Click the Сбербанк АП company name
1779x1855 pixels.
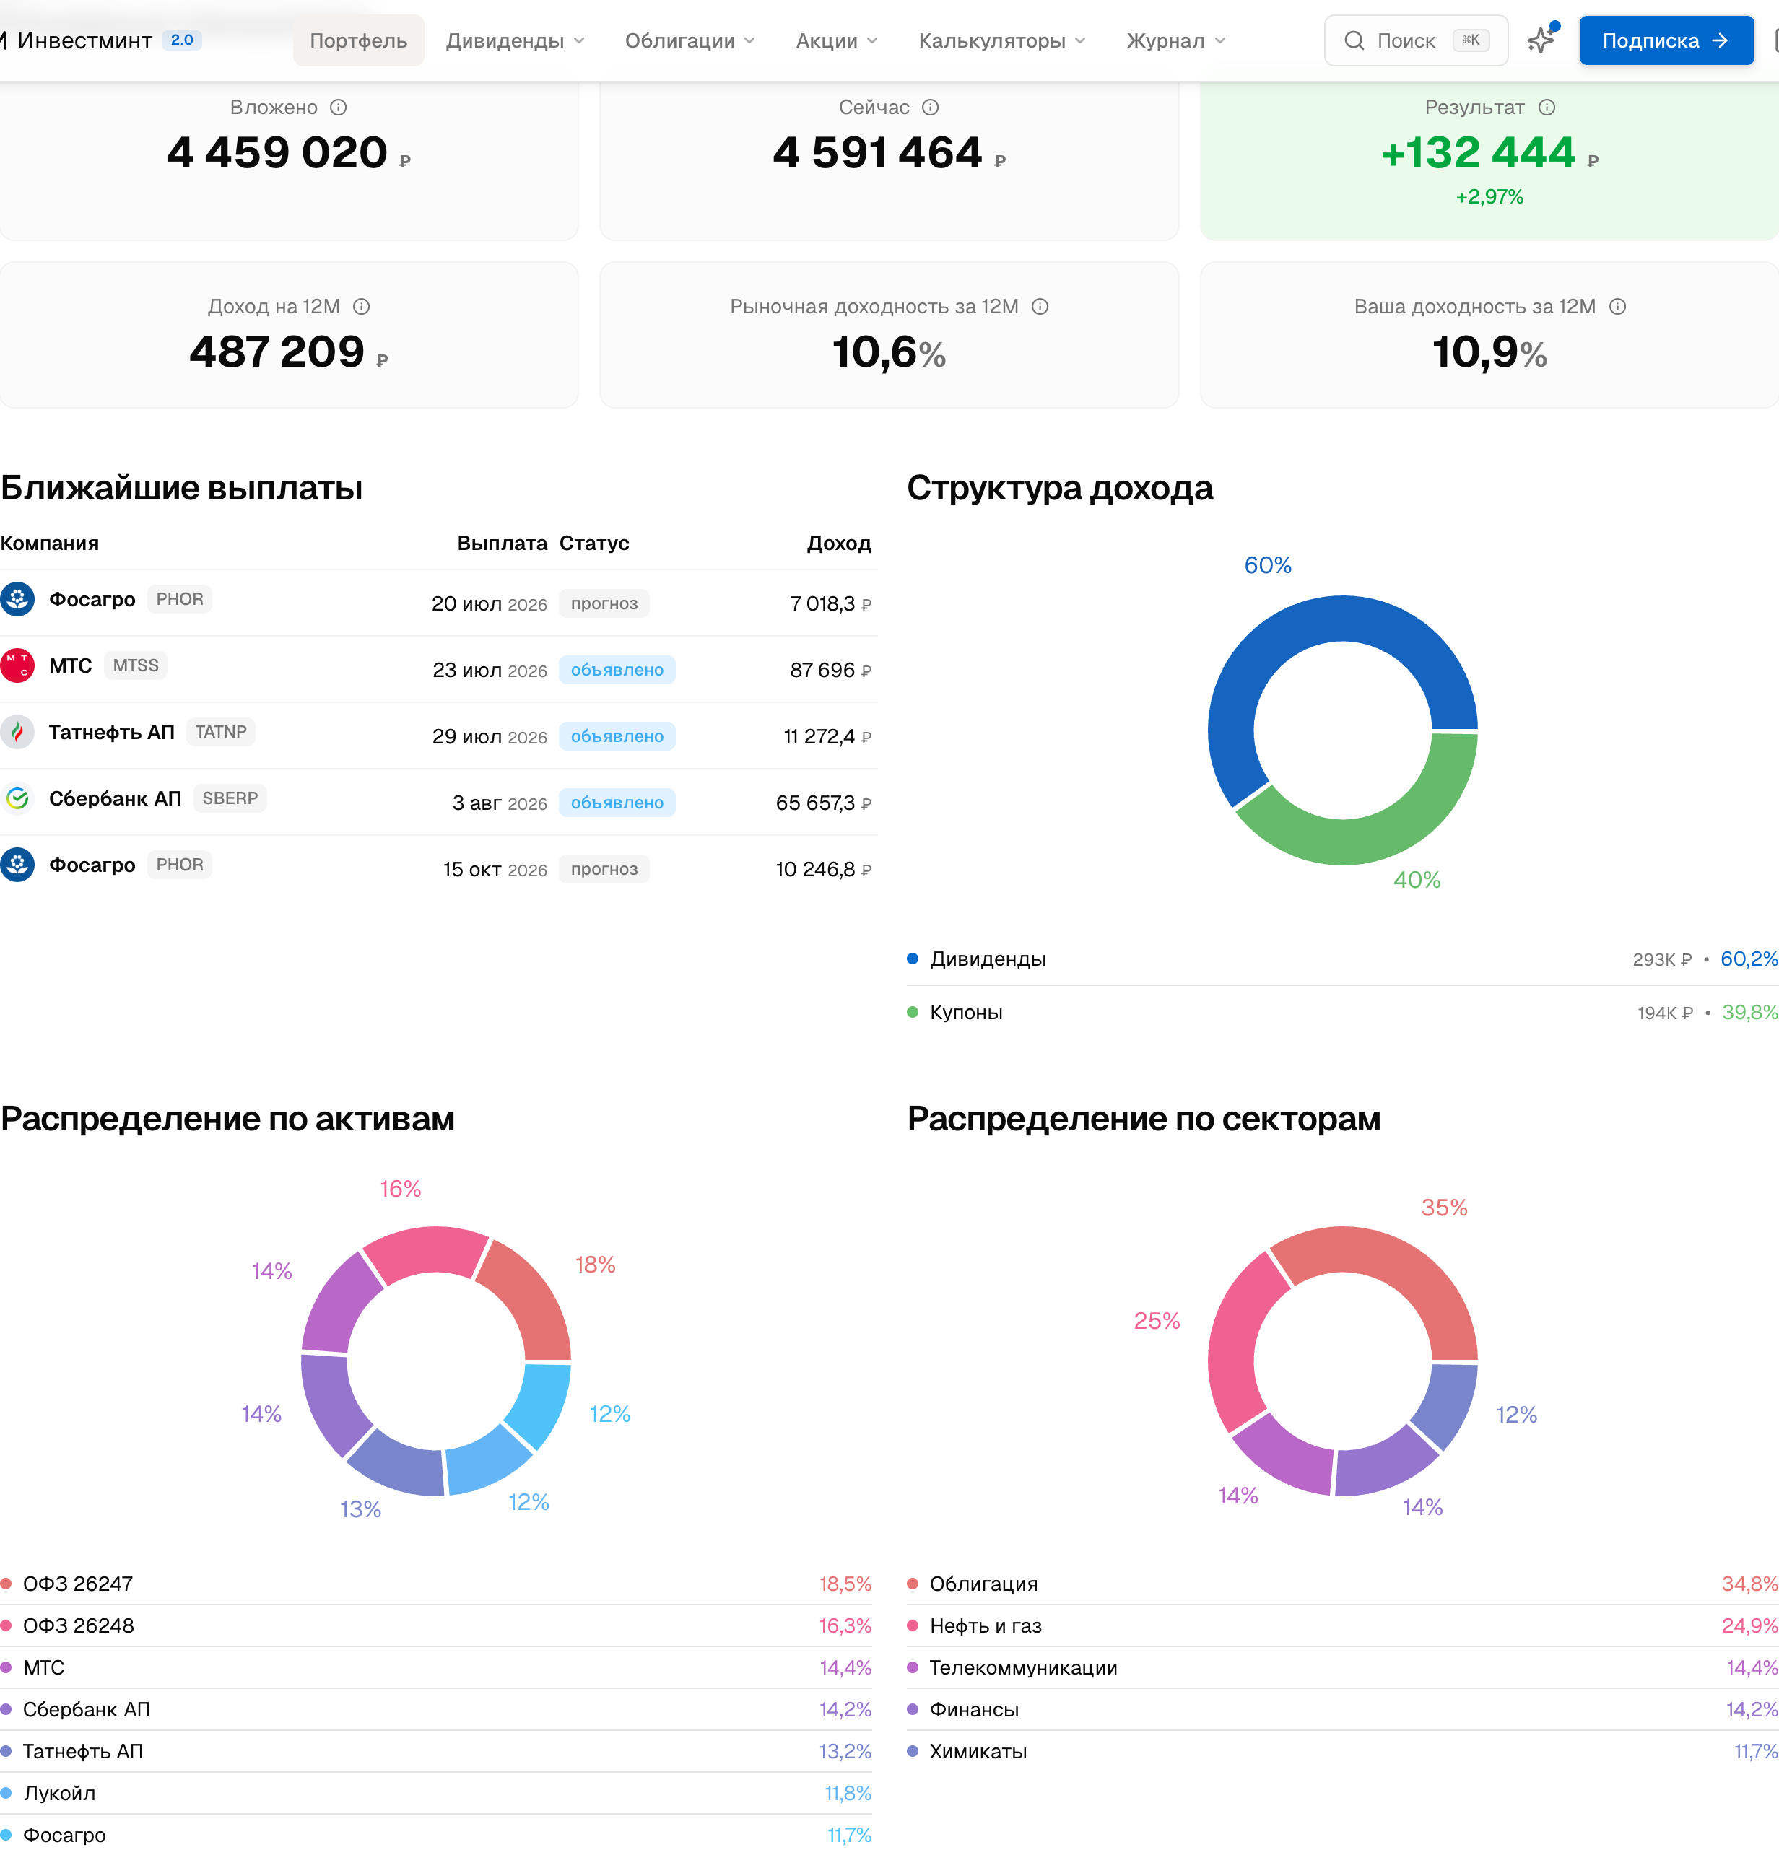[116, 799]
